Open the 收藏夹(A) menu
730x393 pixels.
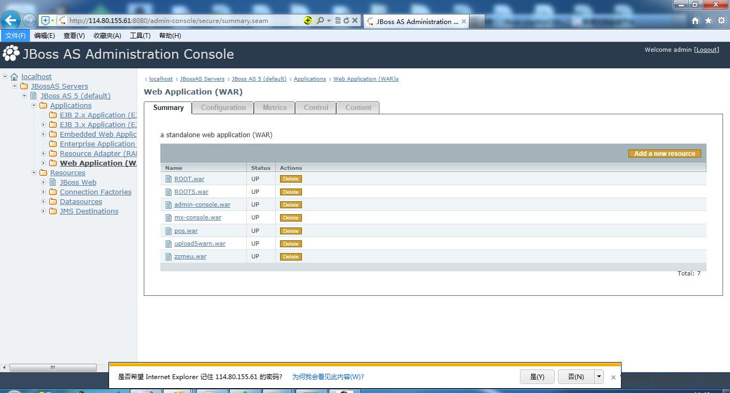[107, 36]
